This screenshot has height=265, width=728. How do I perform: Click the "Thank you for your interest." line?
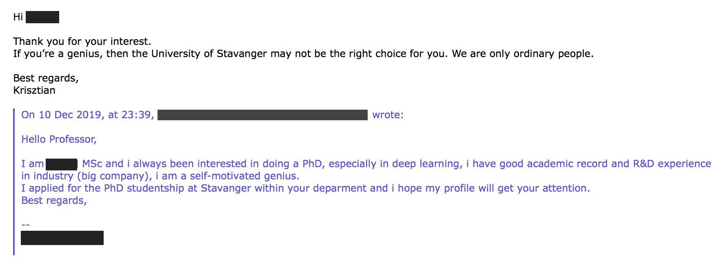[82, 42]
